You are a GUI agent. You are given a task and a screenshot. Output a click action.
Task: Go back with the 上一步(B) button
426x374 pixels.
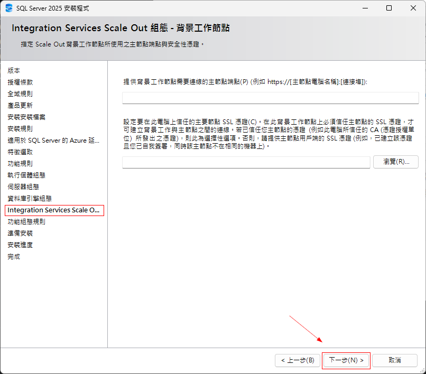tap(298, 360)
